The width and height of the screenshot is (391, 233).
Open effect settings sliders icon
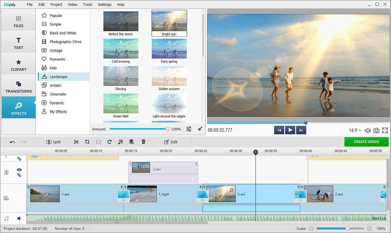(189, 129)
